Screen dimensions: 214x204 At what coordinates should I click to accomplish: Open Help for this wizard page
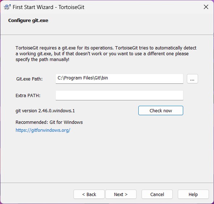click(193, 194)
